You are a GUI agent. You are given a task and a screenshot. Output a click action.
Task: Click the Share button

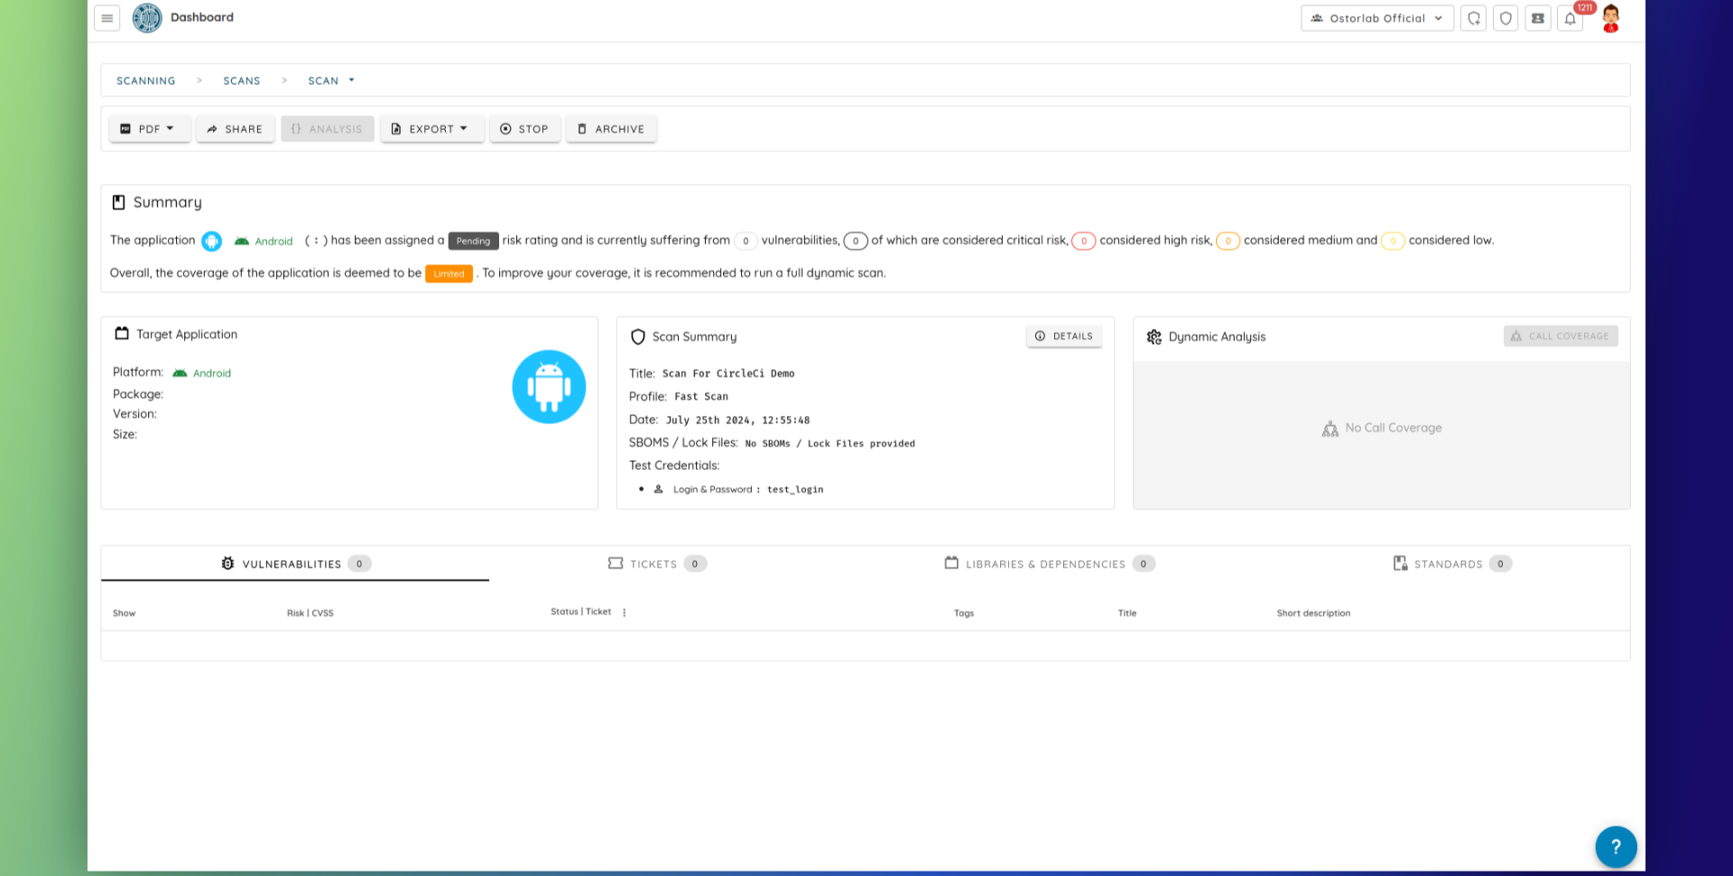pyautogui.click(x=235, y=129)
